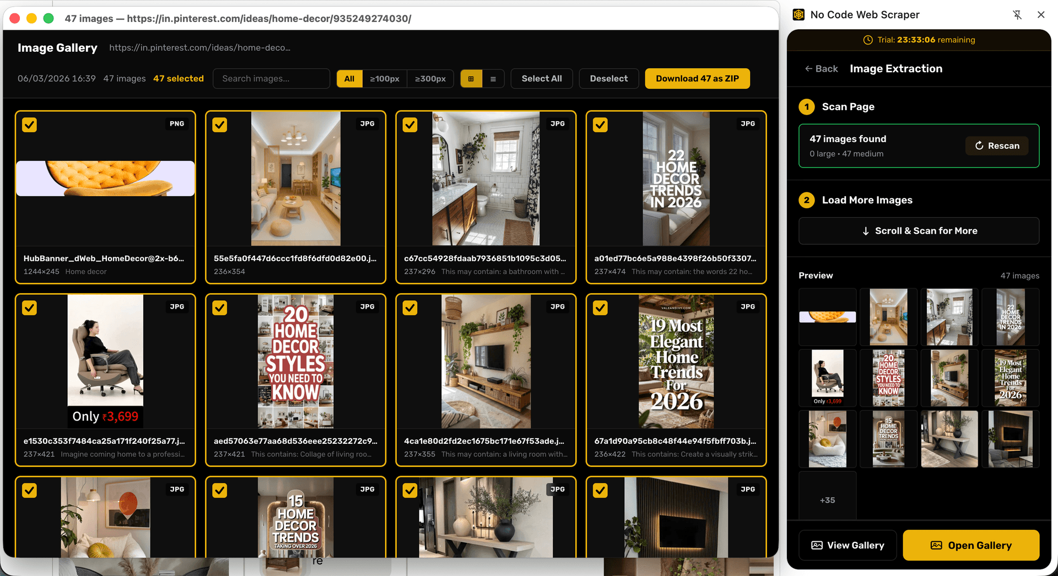Image resolution: width=1058 pixels, height=576 pixels.
Task: Uncheck the HubBanner_dWeb_HomeDecor image checkbox
Action: (30, 125)
